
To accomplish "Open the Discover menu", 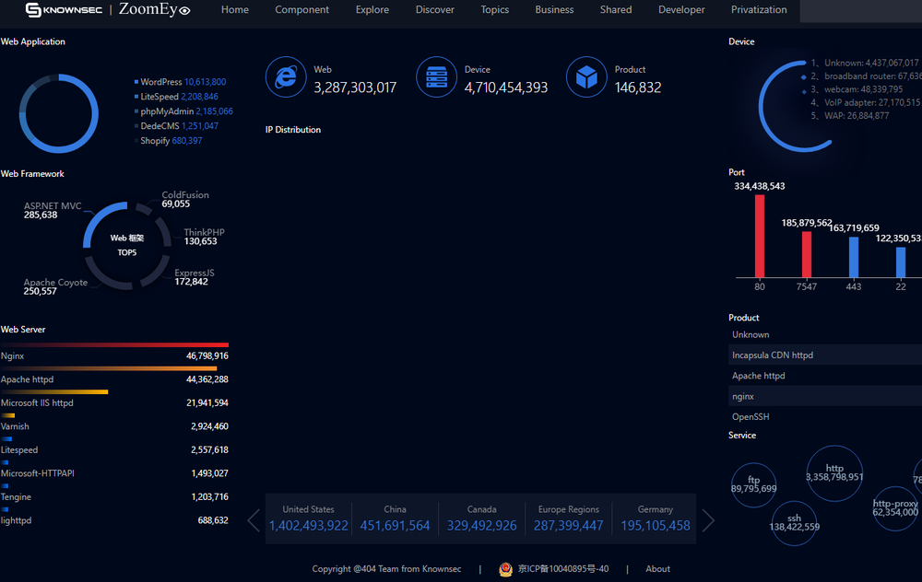I will coord(434,9).
